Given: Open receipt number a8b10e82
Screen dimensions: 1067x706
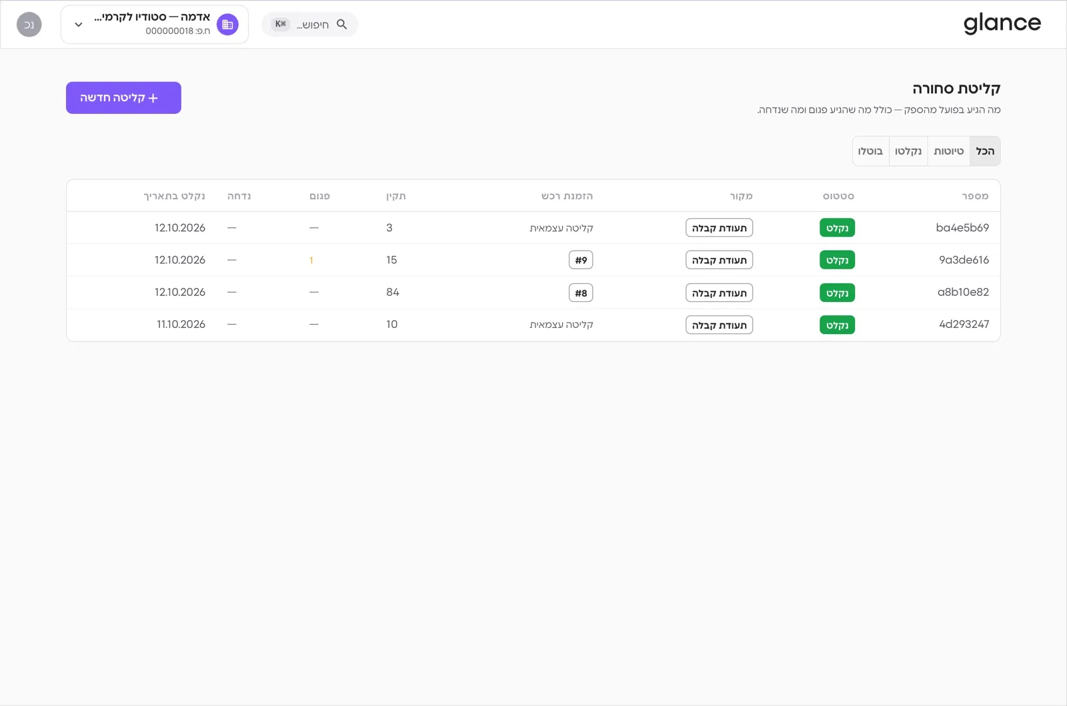Looking at the screenshot, I should [963, 292].
